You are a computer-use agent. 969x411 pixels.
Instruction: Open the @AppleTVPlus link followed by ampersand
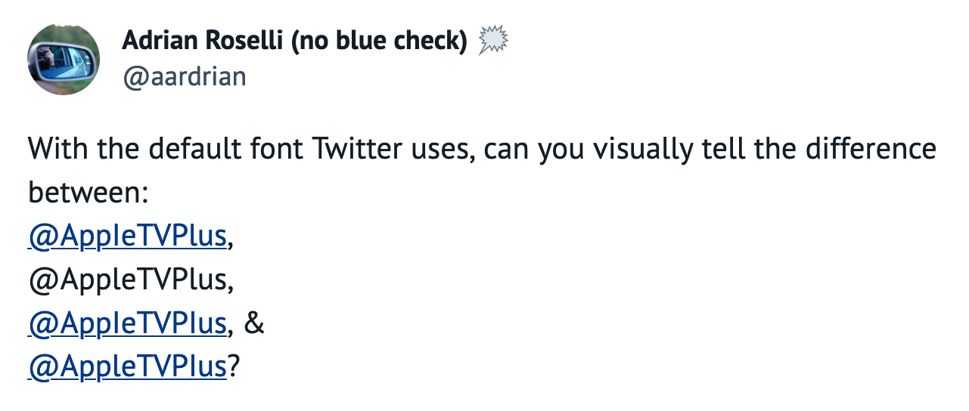coord(127,324)
